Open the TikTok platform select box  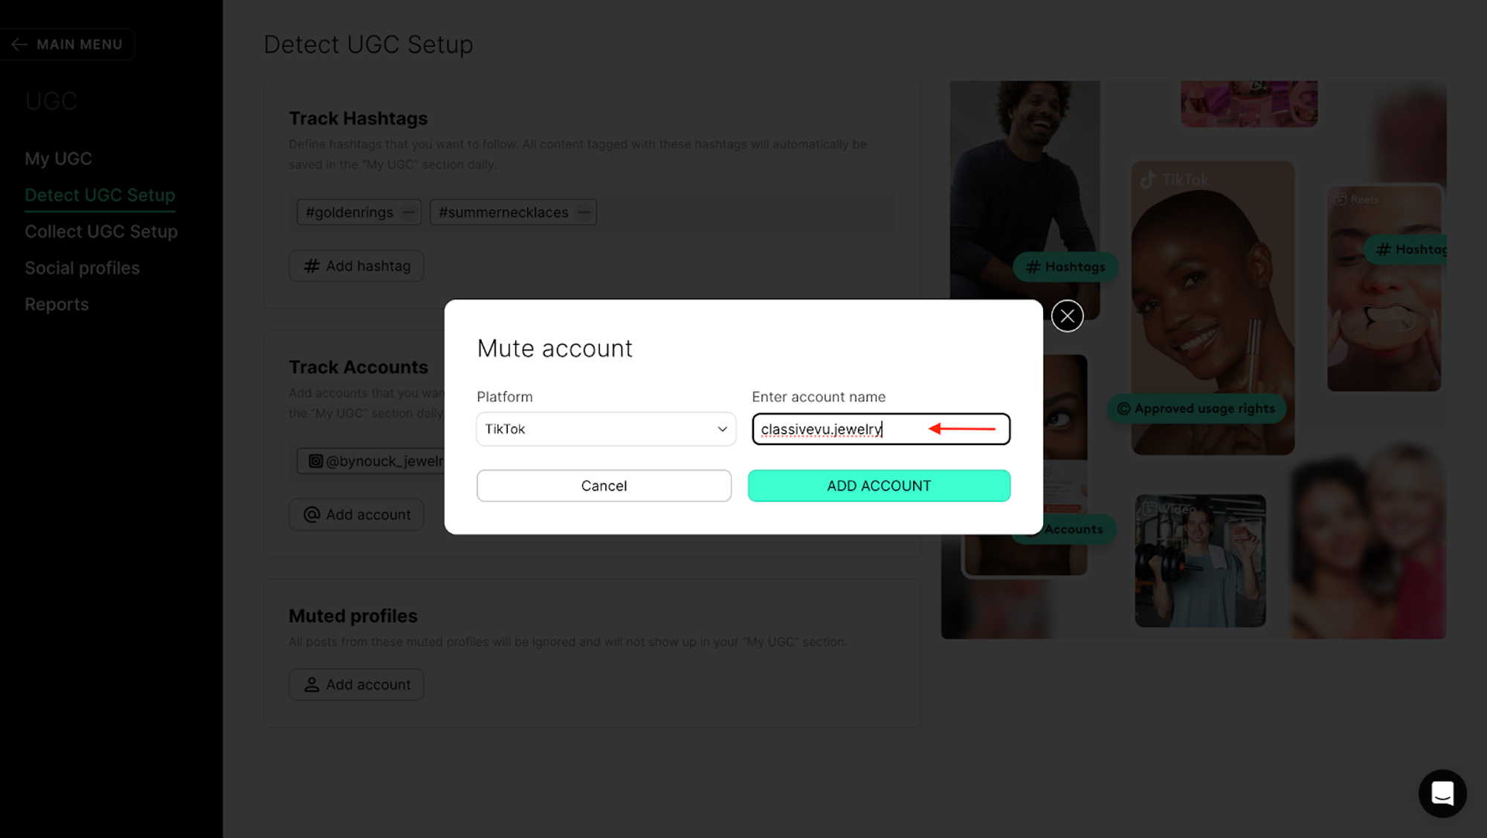[x=606, y=429]
